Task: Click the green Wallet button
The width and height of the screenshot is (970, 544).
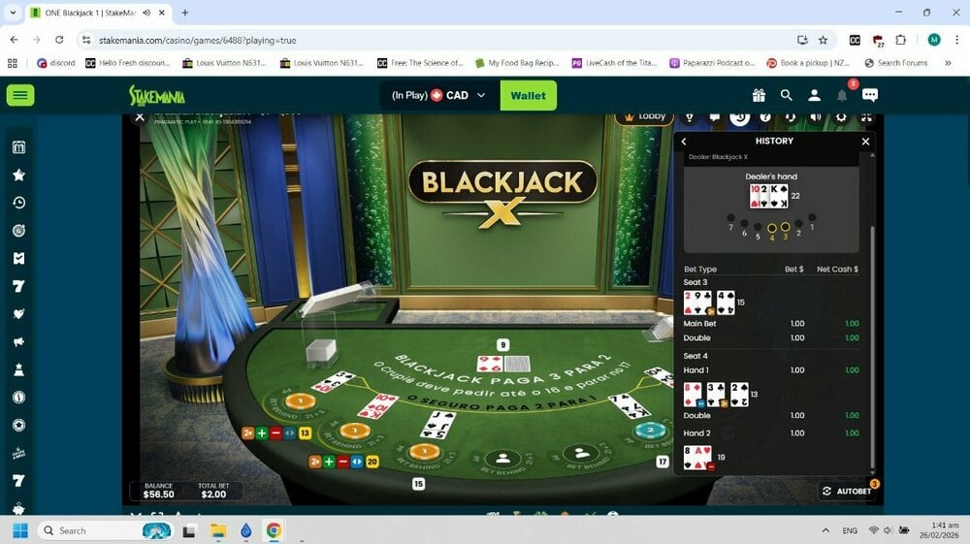Action: point(528,95)
